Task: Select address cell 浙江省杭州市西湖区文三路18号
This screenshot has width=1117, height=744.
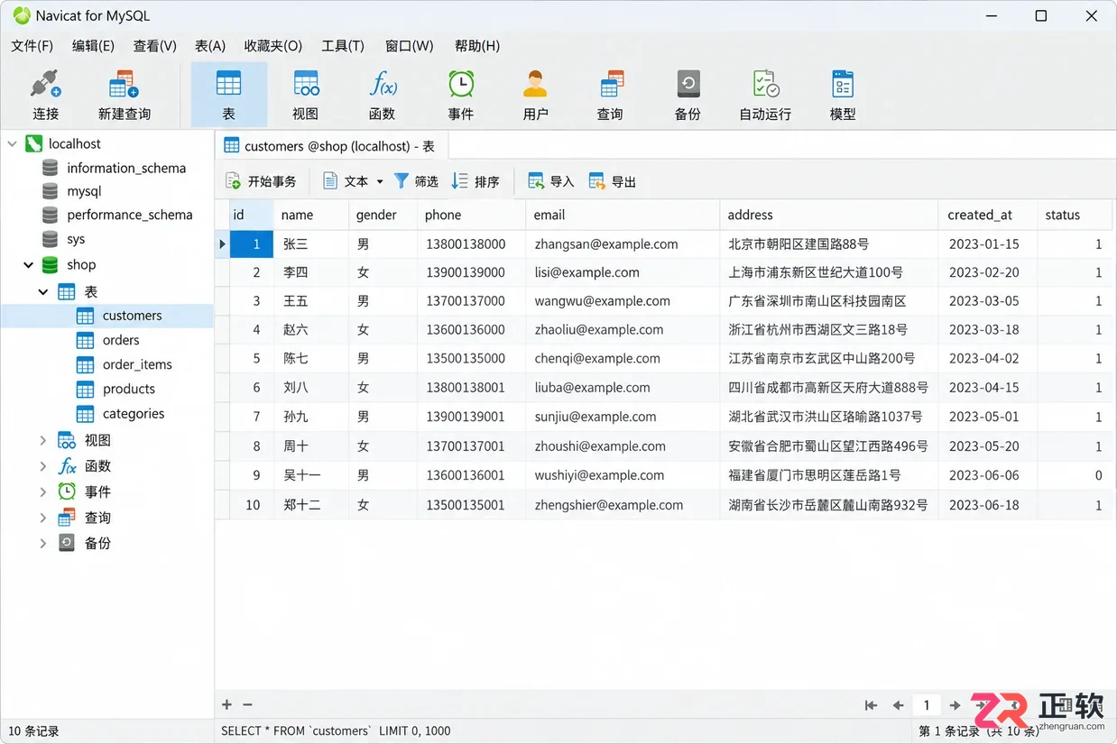Action: click(x=828, y=330)
